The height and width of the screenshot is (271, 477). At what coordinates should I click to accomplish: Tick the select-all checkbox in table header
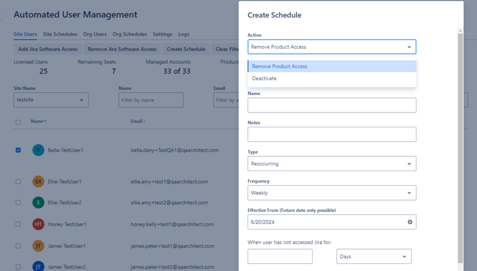[18, 122]
